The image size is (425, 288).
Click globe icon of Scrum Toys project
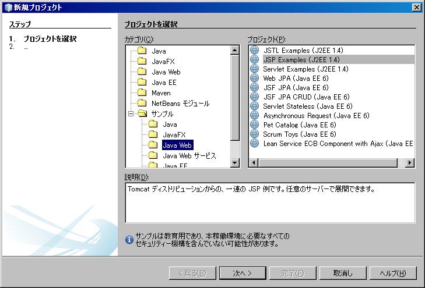coord(255,134)
